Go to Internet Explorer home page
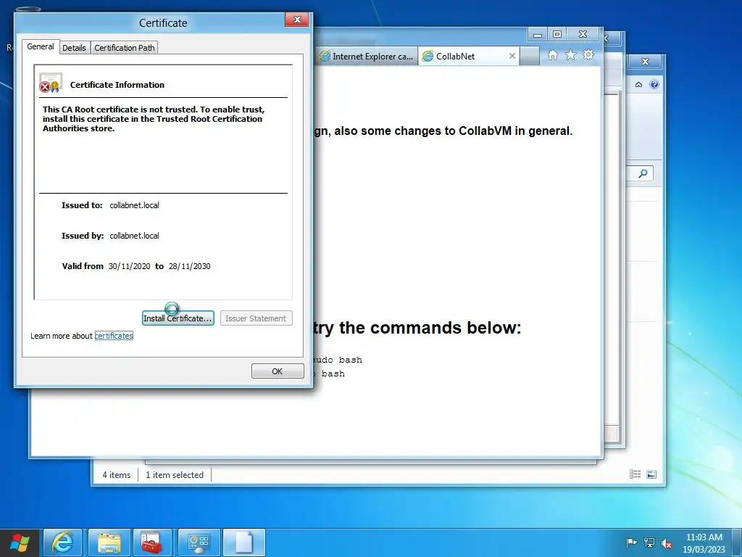This screenshot has width=742, height=557. [x=552, y=55]
